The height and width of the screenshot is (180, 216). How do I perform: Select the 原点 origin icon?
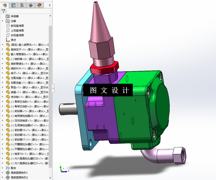coord(8,40)
